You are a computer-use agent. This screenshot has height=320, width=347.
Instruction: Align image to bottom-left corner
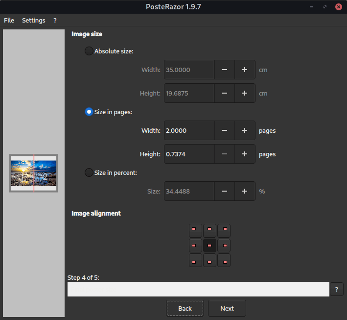195,260
